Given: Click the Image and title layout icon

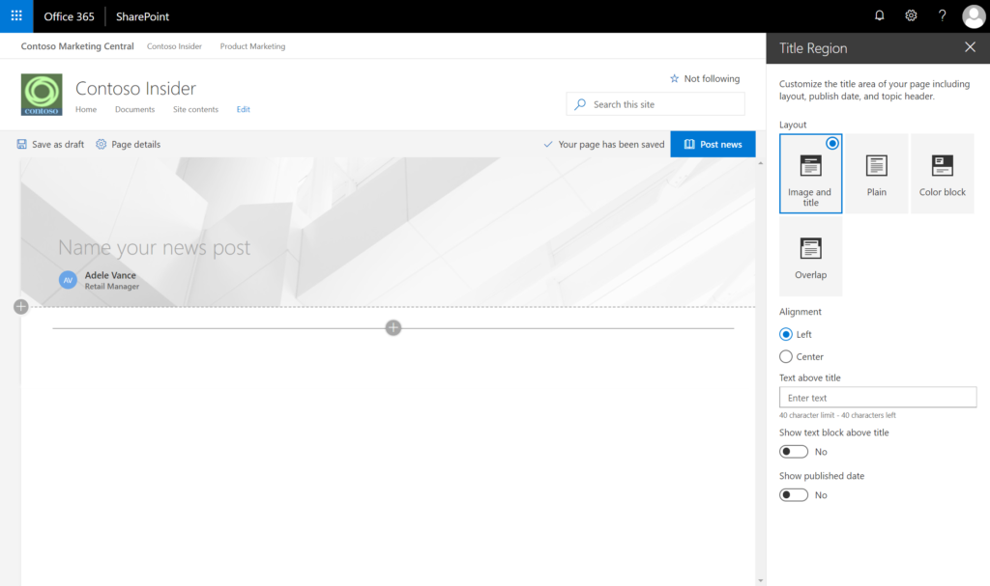Looking at the screenshot, I should (x=811, y=166).
